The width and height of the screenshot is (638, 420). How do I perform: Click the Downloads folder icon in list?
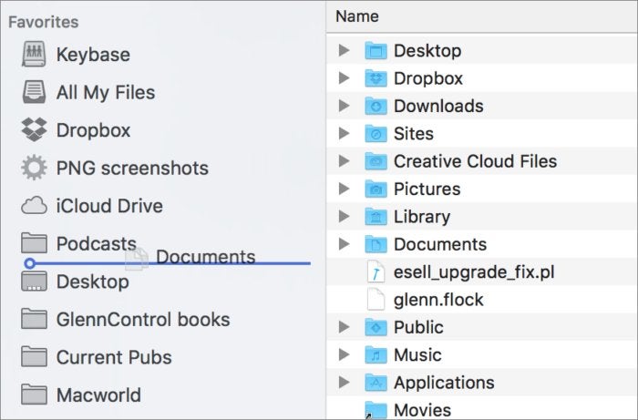coord(376,106)
